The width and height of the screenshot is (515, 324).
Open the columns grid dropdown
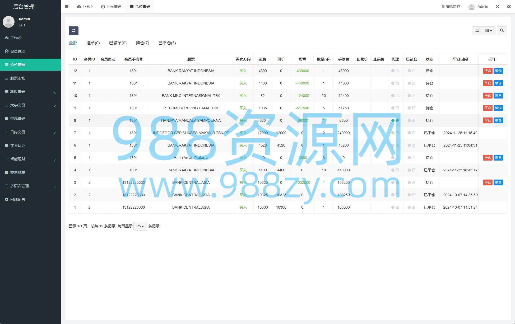coord(489,31)
